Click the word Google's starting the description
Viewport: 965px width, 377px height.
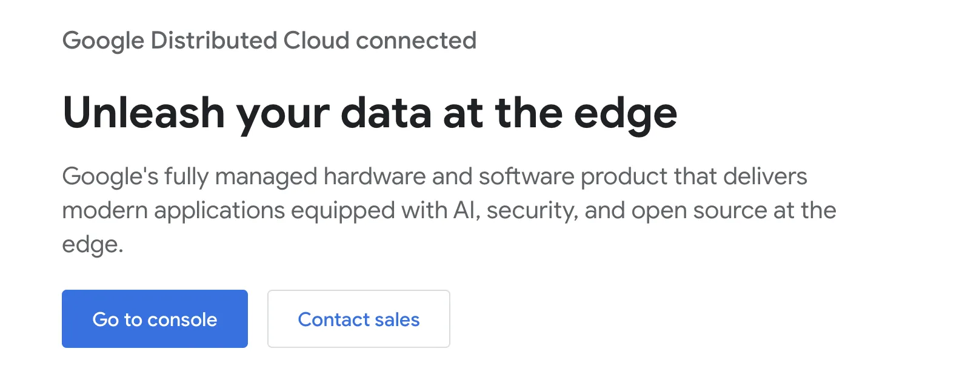tap(110, 176)
